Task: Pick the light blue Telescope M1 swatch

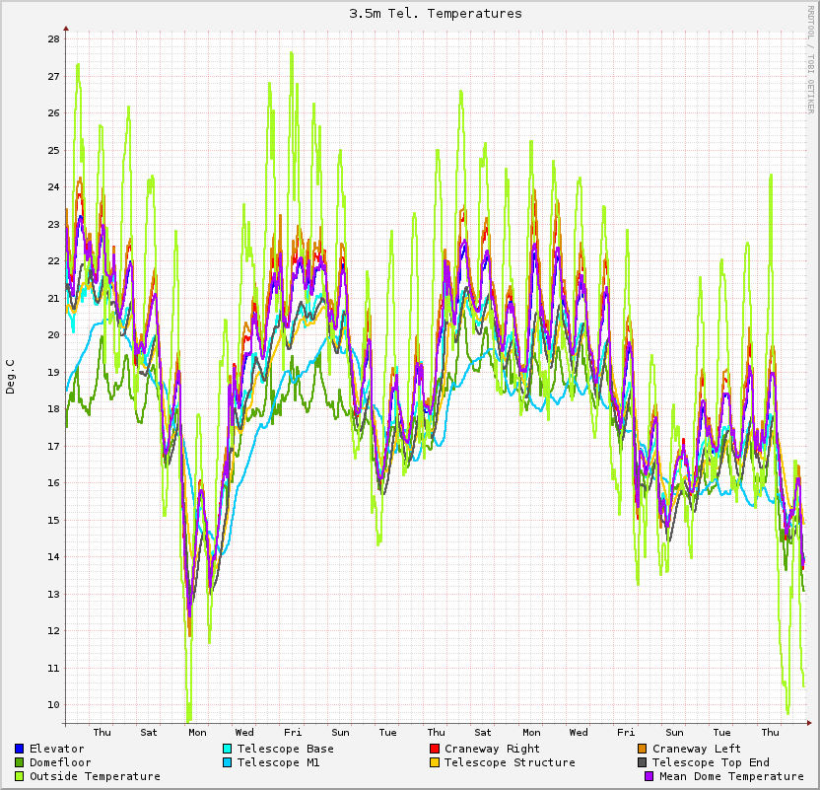Action: click(x=228, y=762)
